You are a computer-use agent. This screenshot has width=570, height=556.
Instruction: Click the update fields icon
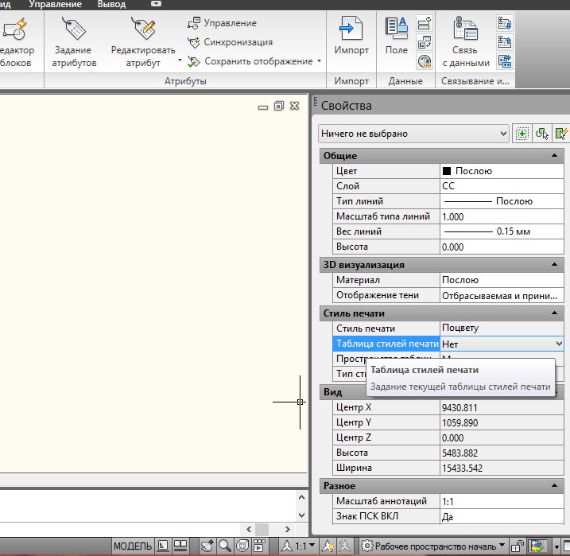[425, 24]
